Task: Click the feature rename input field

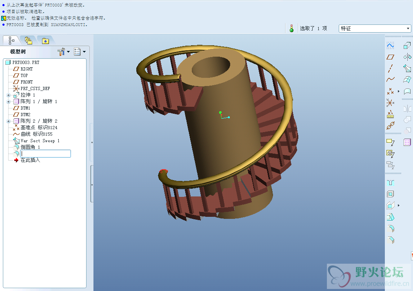Action: (46, 154)
